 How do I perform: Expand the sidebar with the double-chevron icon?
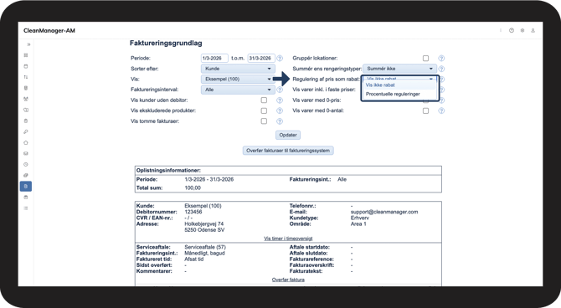[x=28, y=44]
